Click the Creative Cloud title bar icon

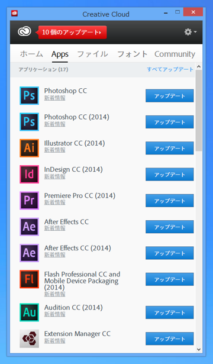point(14,13)
